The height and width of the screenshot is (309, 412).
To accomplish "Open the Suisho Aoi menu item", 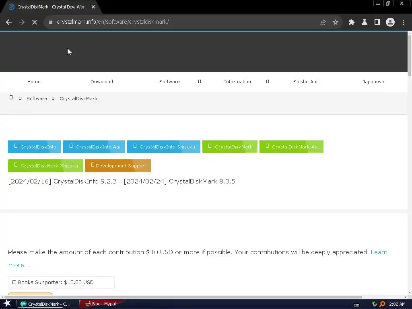I will click(305, 82).
